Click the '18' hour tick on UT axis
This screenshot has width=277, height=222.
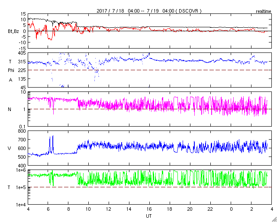(x=170, y=209)
